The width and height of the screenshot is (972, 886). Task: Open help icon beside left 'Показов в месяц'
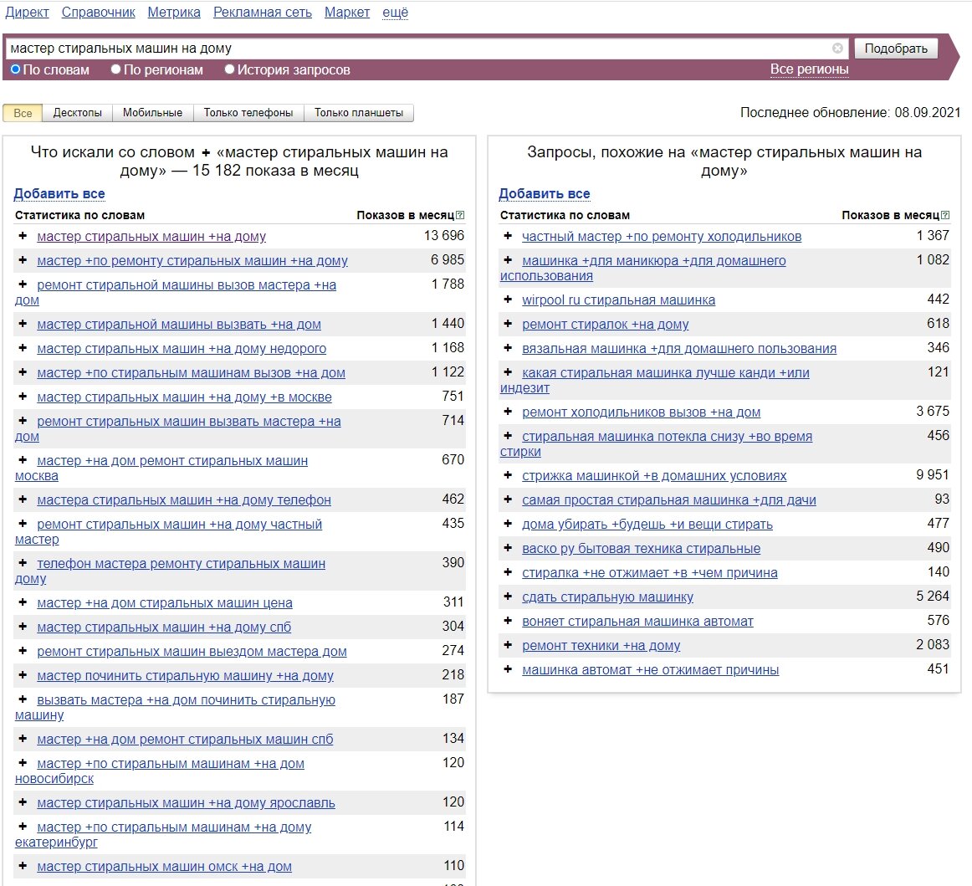[x=460, y=215]
